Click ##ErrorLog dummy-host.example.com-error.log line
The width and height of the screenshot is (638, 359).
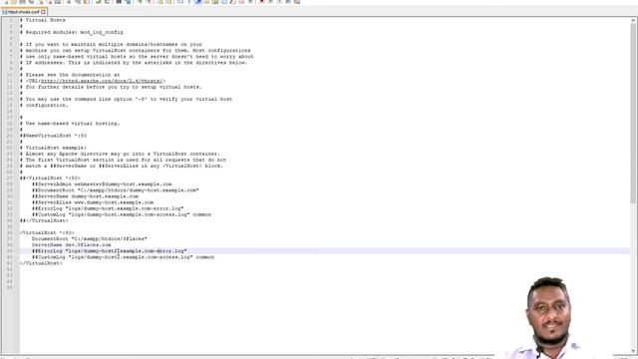point(109,208)
